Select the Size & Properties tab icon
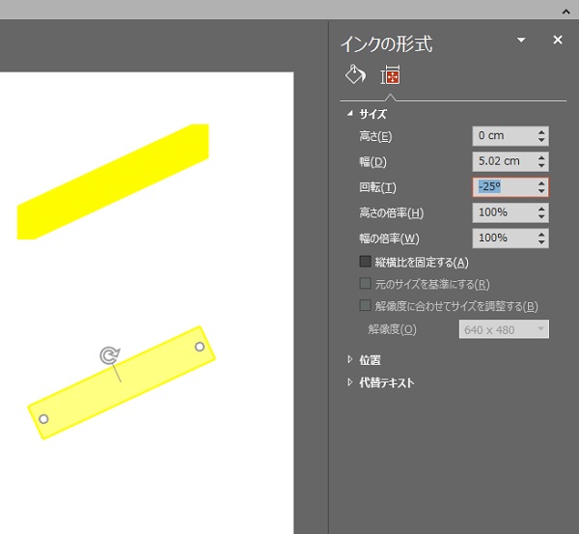The image size is (579, 534). coord(390,75)
